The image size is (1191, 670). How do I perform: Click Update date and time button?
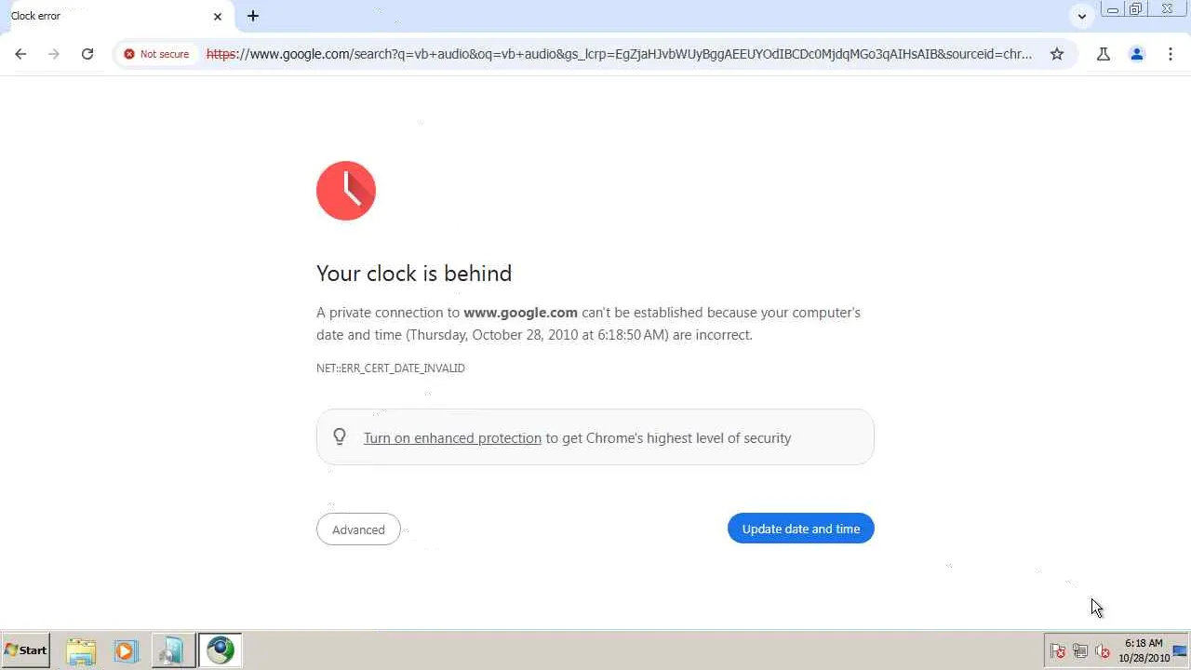click(800, 529)
